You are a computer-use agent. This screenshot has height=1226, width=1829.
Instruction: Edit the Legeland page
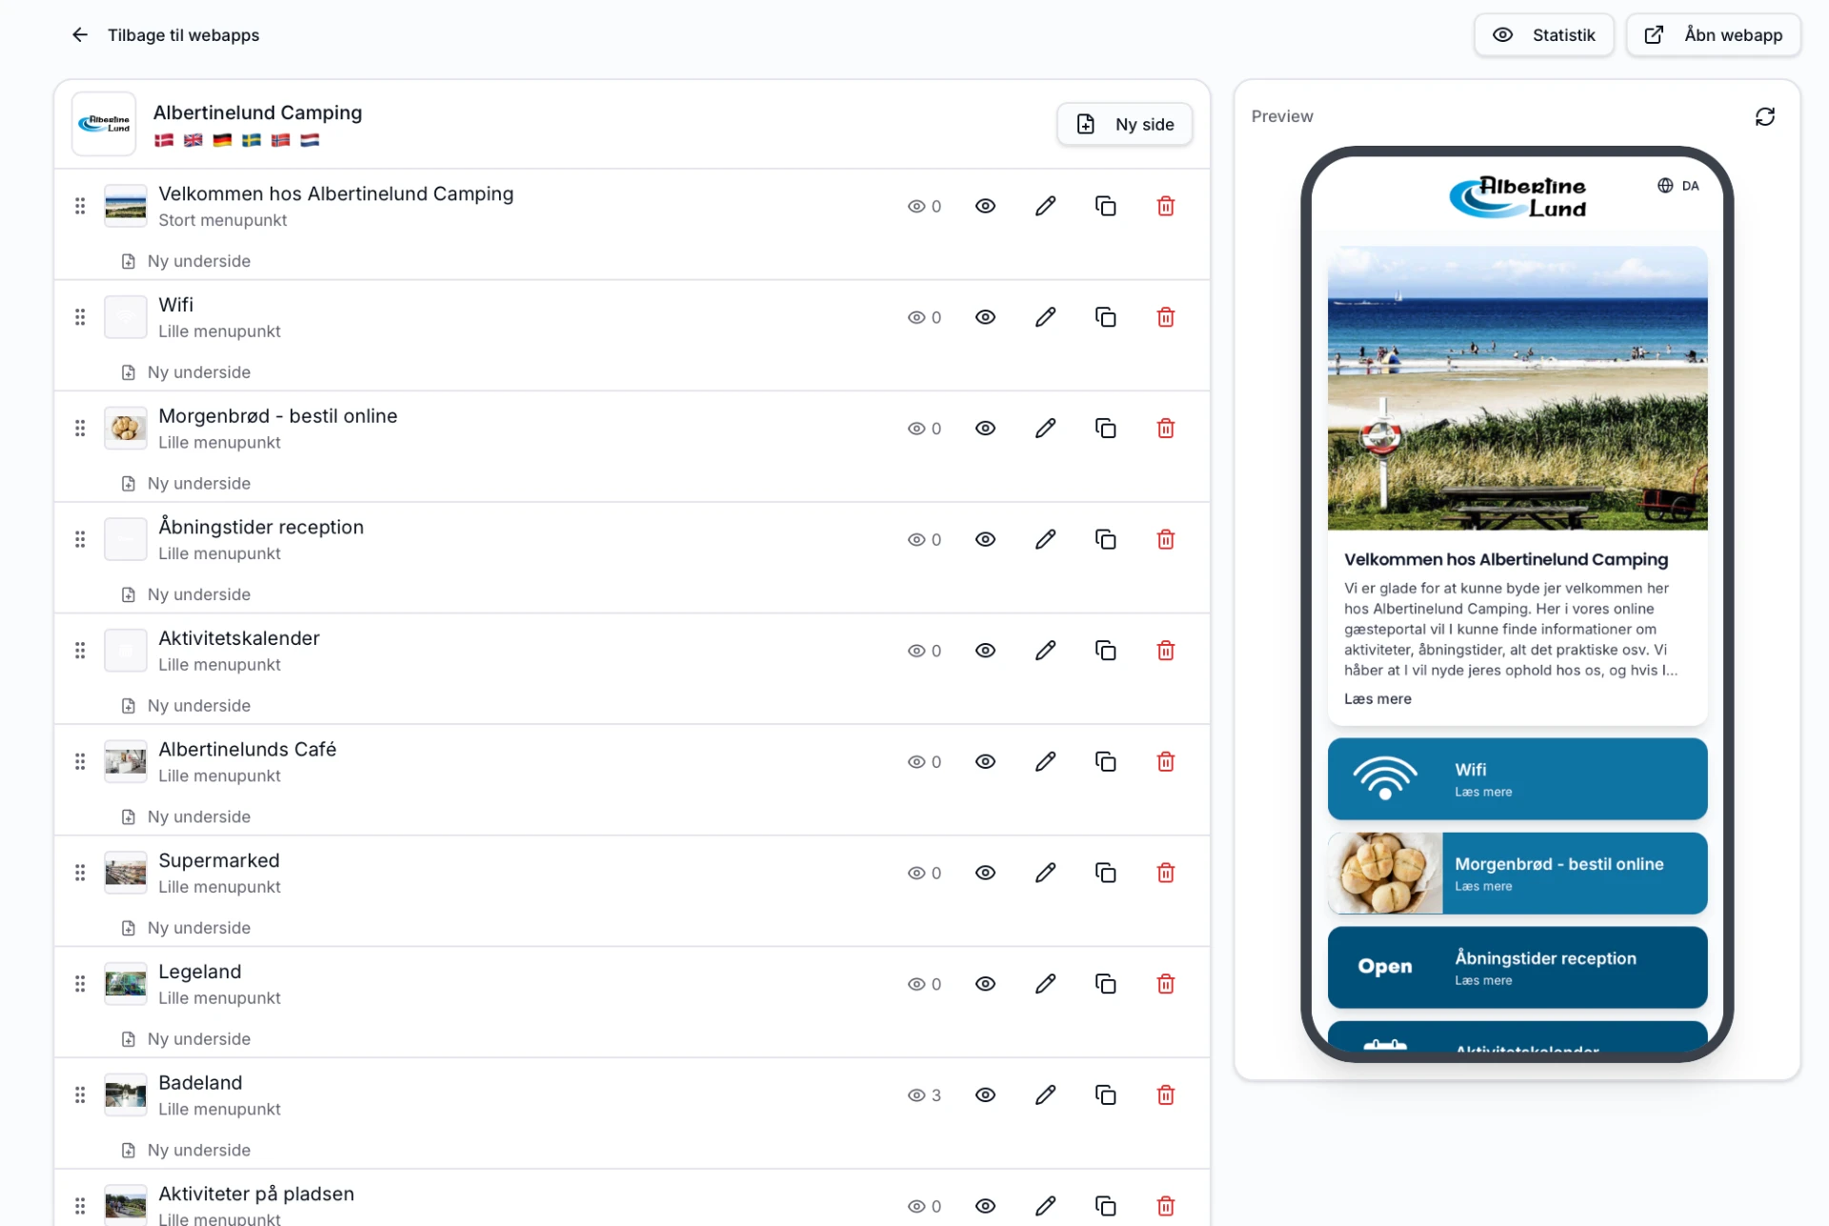pyautogui.click(x=1045, y=984)
